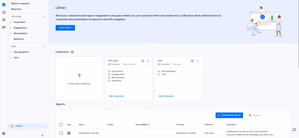
Task: Click the Tech folder icon in User card
Action: click(159, 75)
